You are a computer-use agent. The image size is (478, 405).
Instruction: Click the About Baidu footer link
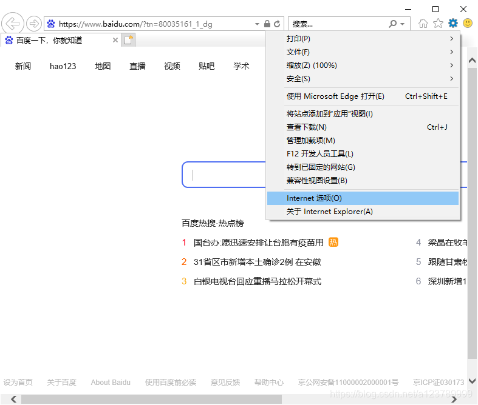click(111, 382)
